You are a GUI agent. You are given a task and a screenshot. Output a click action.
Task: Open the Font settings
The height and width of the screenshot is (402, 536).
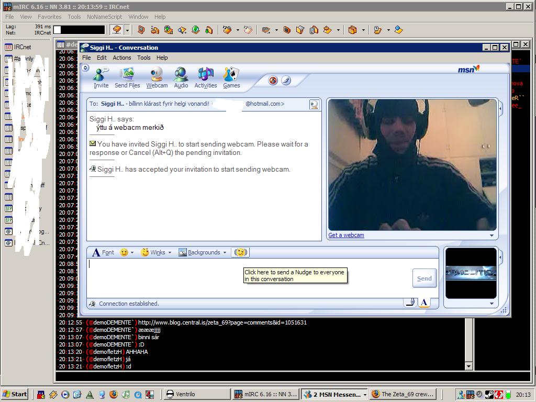pos(103,253)
